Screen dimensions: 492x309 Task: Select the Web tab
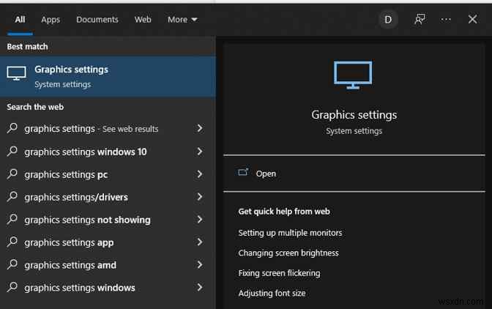(143, 20)
